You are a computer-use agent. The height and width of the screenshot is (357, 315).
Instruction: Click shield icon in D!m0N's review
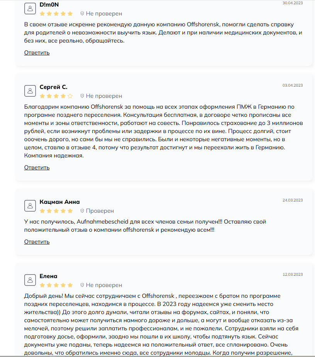[x=82, y=14]
